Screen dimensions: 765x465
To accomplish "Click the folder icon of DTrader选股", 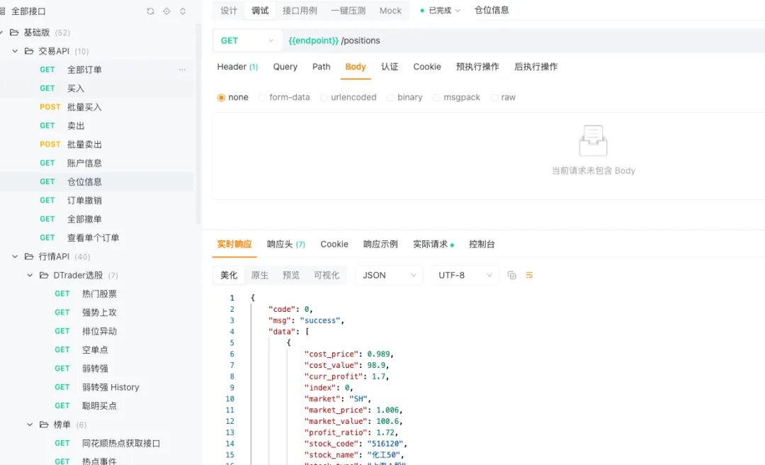I will coord(44,275).
